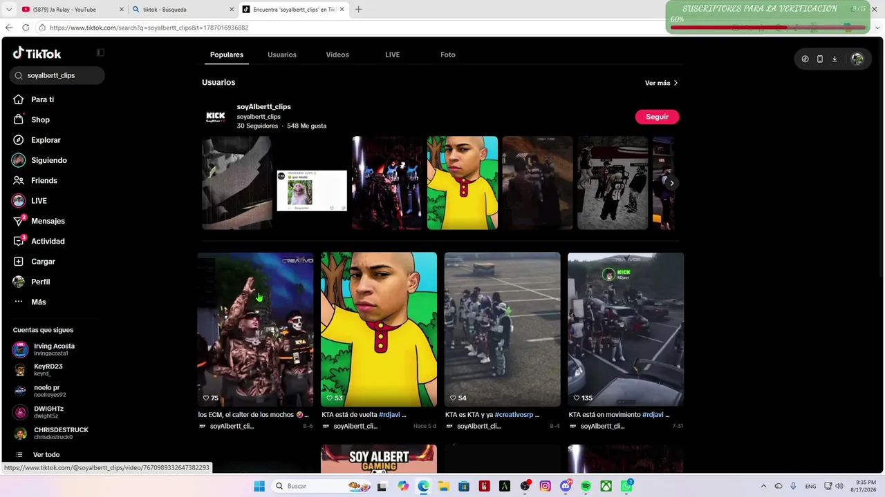The width and height of the screenshot is (885, 497).
Task: Reload the page with the refresh icon
Action: click(x=26, y=28)
